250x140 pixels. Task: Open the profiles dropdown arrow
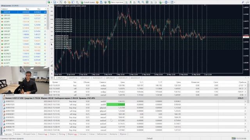pyautogui.click(x=57, y=2)
